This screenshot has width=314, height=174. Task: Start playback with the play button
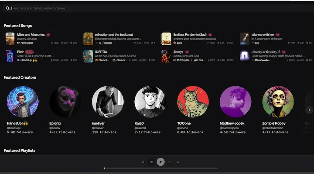pyautogui.click(x=160, y=162)
